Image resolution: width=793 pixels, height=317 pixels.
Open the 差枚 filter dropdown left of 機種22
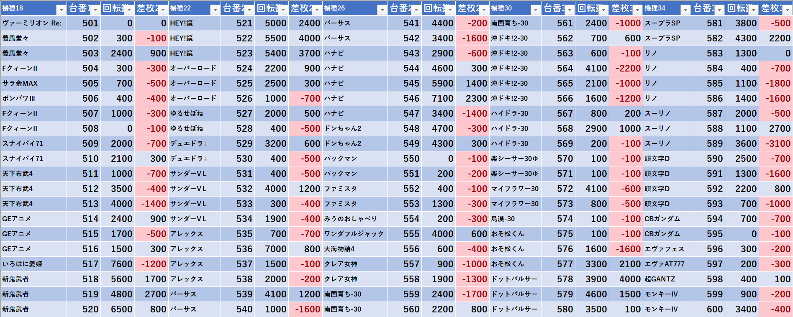[x=163, y=10]
